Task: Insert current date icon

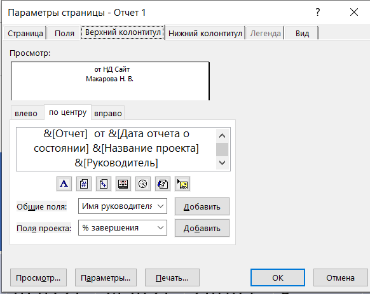Action: [x=123, y=184]
